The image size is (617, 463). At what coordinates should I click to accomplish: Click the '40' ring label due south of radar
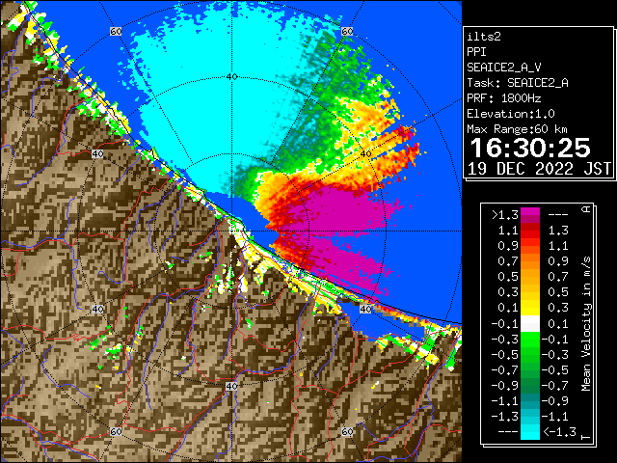tap(231, 386)
